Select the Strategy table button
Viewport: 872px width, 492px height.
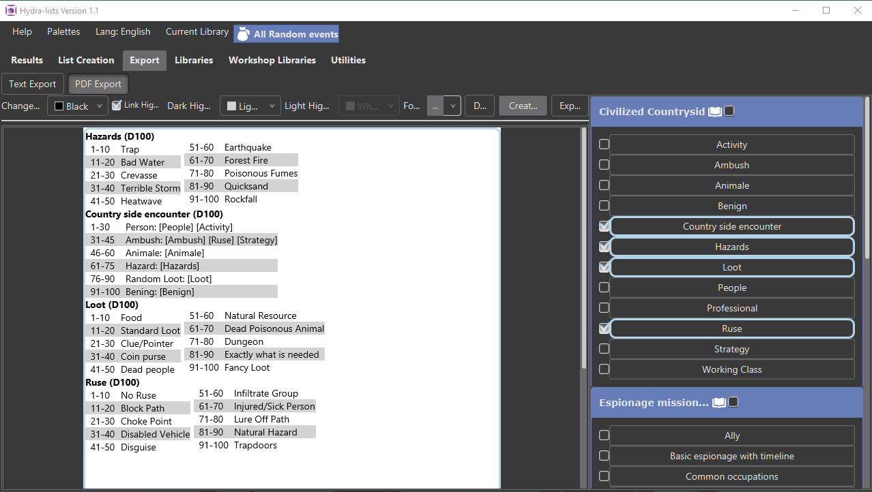click(731, 348)
